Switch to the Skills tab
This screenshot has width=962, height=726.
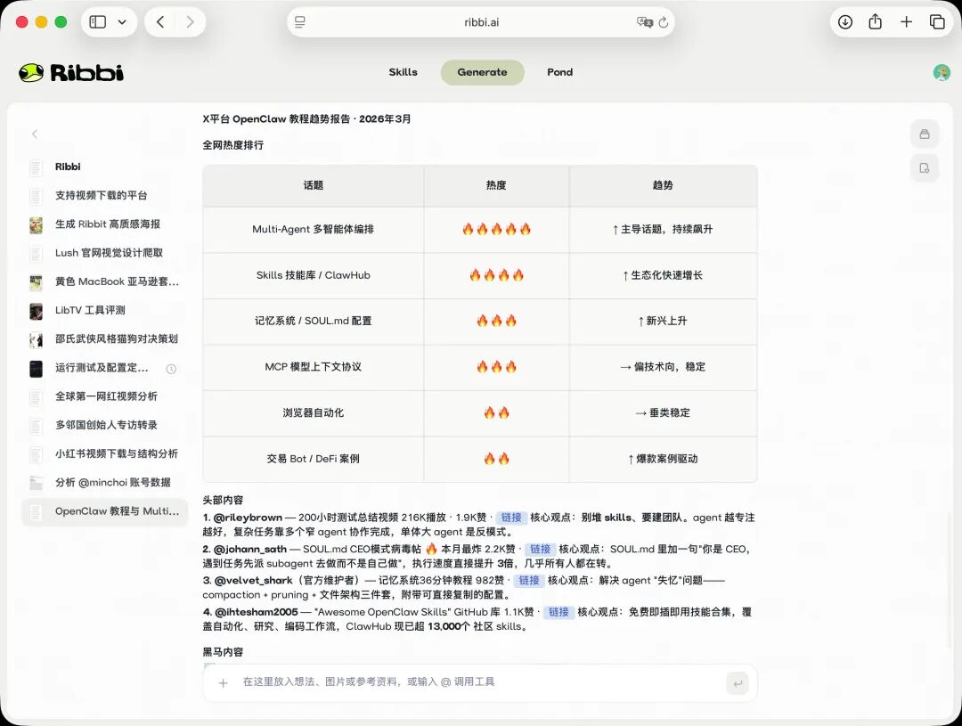(x=403, y=72)
